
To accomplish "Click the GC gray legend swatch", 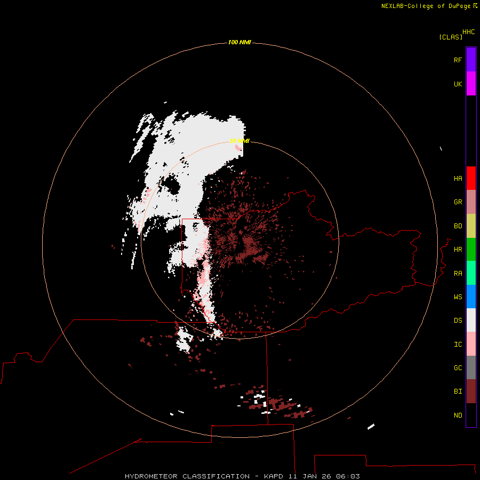I will tap(471, 367).
